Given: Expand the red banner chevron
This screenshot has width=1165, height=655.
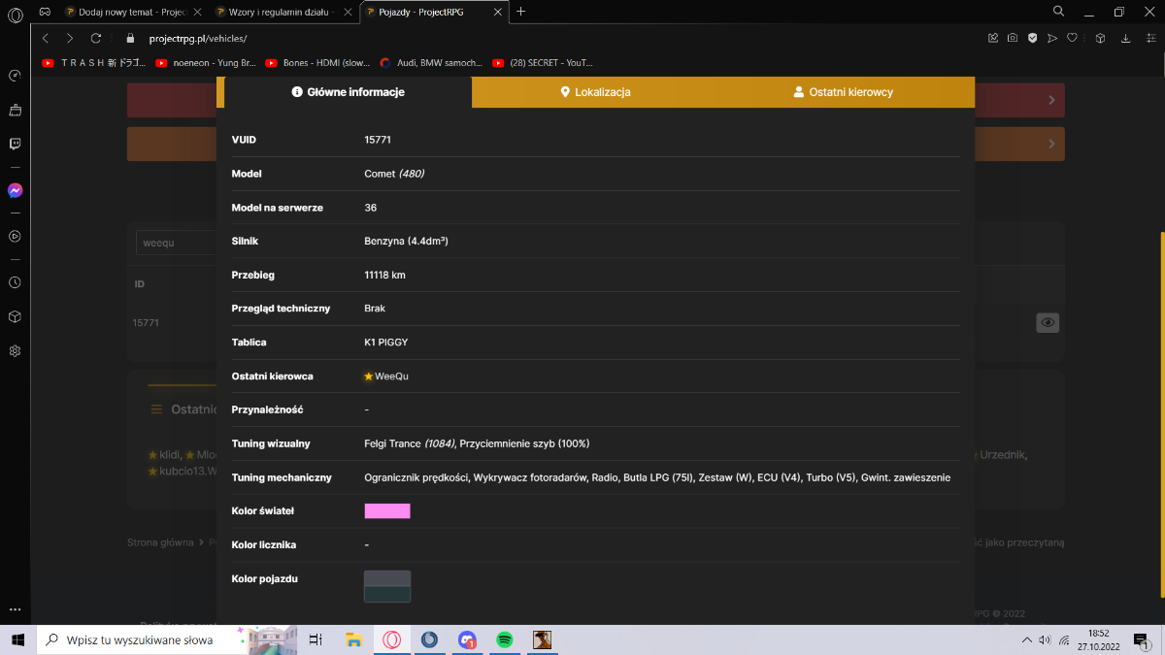Looking at the screenshot, I should 1052,100.
